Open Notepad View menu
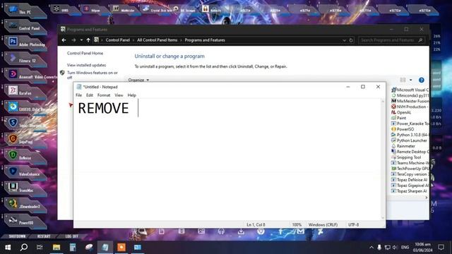Image resolution: width=452 pixels, height=254 pixels. tap(119, 95)
